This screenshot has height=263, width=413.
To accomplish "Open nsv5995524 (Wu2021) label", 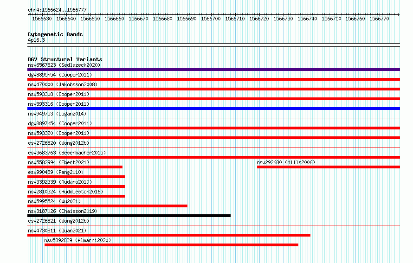I will pos(54,201).
